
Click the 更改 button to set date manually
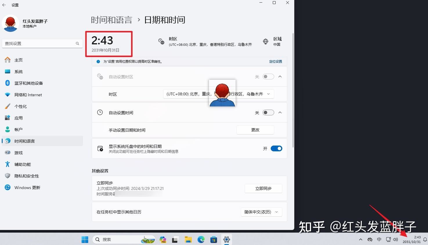255,130
